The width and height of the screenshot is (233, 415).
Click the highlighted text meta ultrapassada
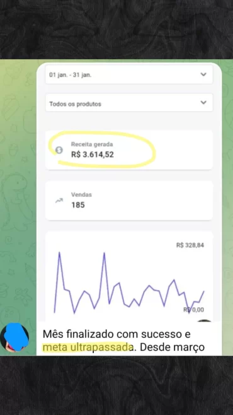(x=88, y=348)
